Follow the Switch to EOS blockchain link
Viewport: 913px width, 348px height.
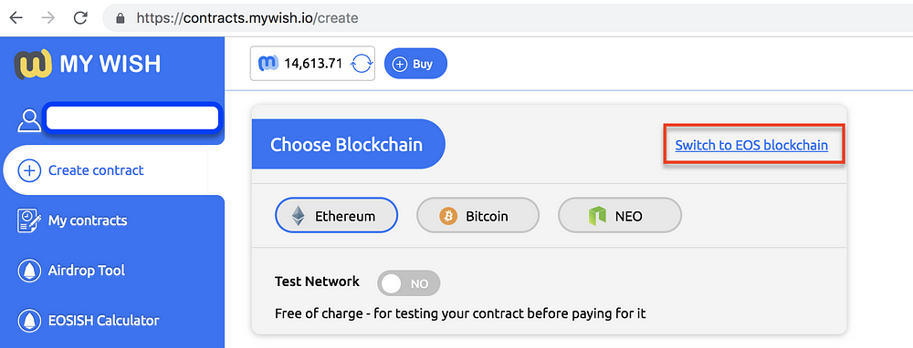click(751, 145)
